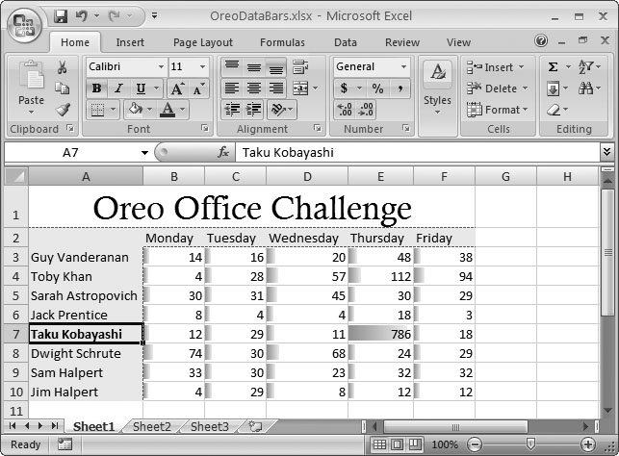
Task: Increase decimal places
Action: [345, 110]
